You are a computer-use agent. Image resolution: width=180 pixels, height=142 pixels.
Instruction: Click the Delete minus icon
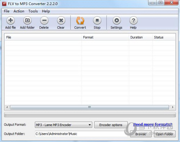(x=44, y=21)
